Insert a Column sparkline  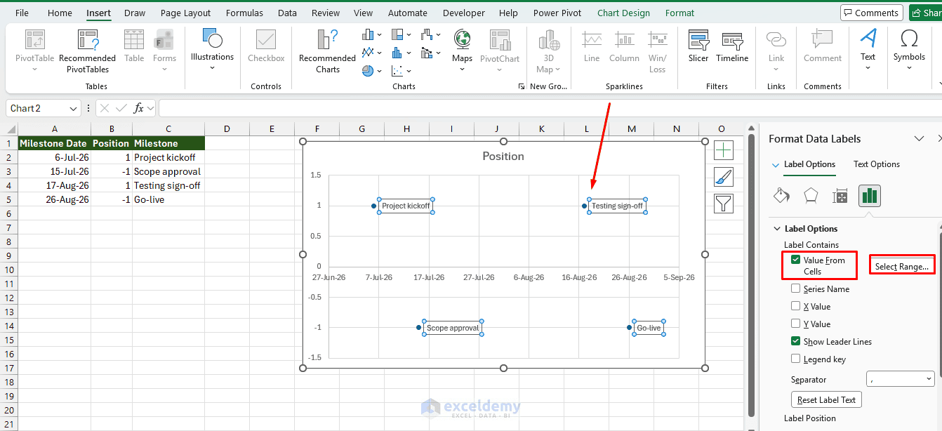624,46
